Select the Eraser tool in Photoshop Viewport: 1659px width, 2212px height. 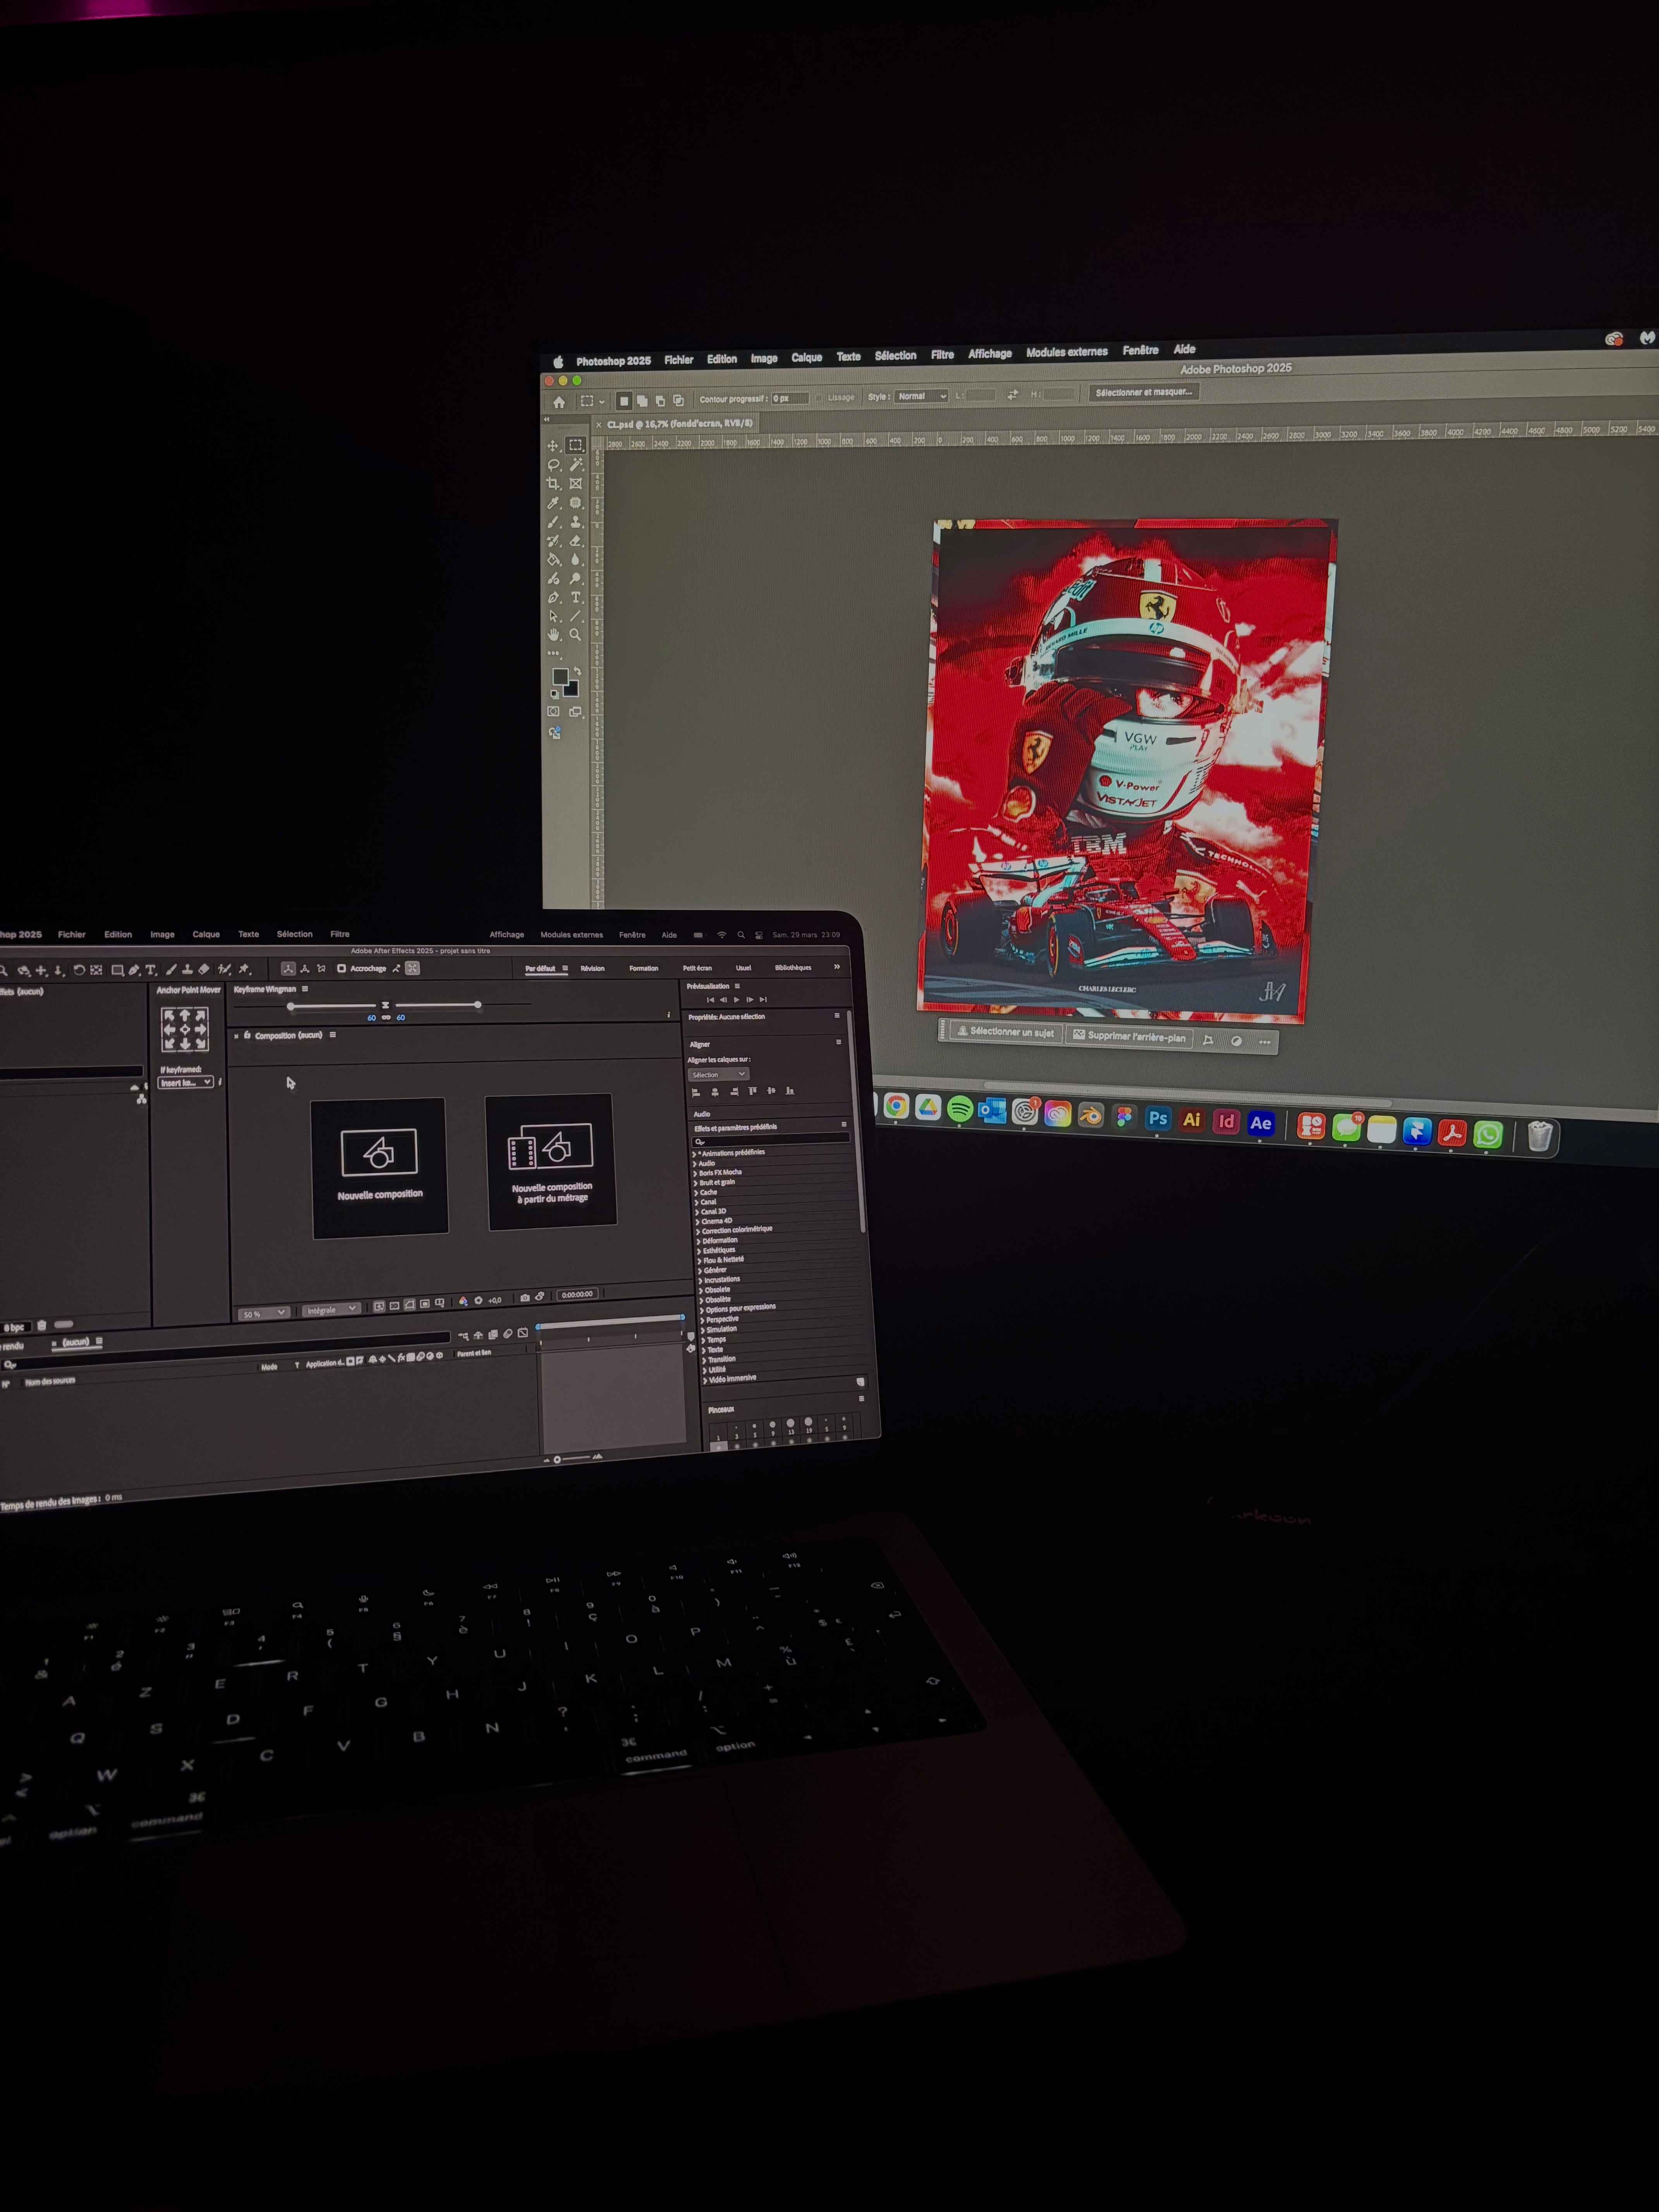pos(576,541)
